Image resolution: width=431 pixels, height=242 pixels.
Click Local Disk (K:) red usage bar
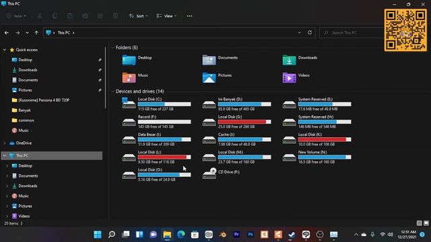point(325,139)
